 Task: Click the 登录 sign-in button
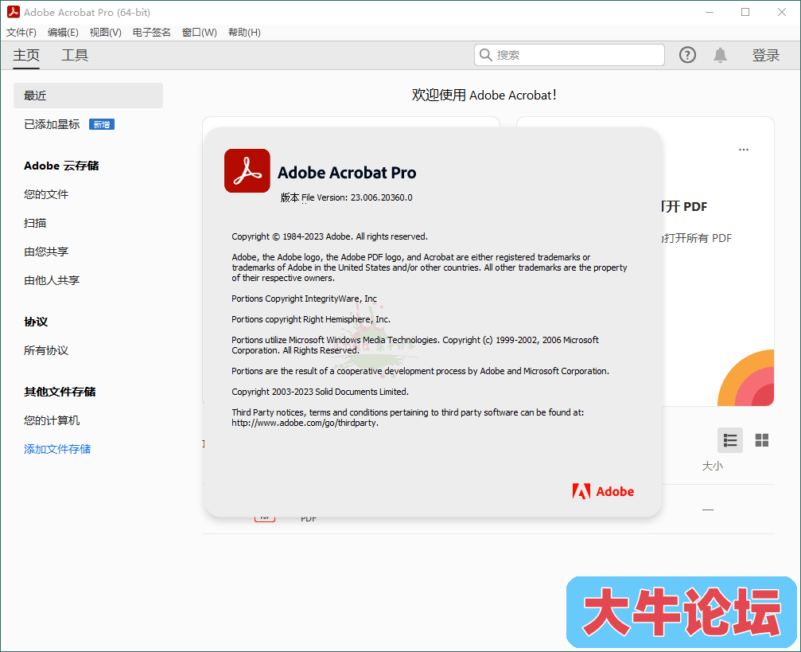765,55
